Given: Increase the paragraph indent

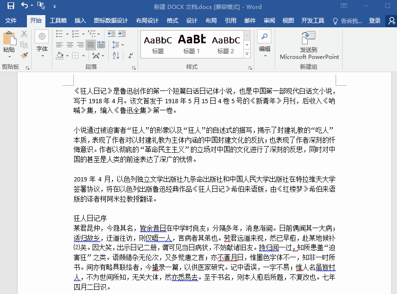Looking at the screenshot, I should [122, 34].
